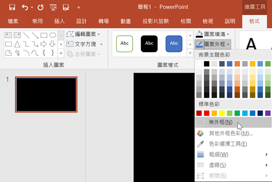Viewport: 272px width, 182px height.
Task: Select the rounded rectangle shape
Action: point(9,44)
